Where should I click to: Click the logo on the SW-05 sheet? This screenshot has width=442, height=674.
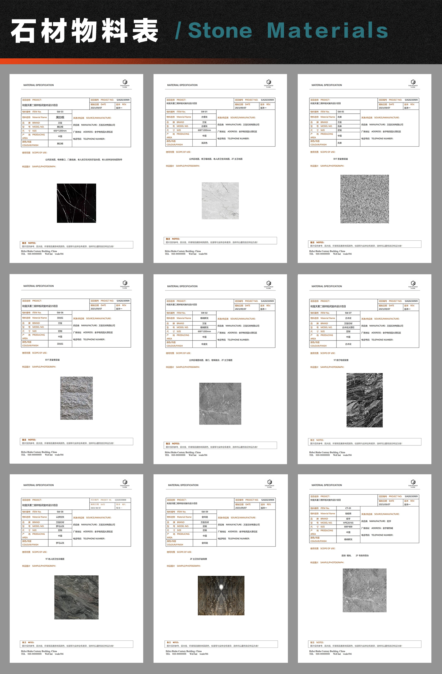coord(413,83)
